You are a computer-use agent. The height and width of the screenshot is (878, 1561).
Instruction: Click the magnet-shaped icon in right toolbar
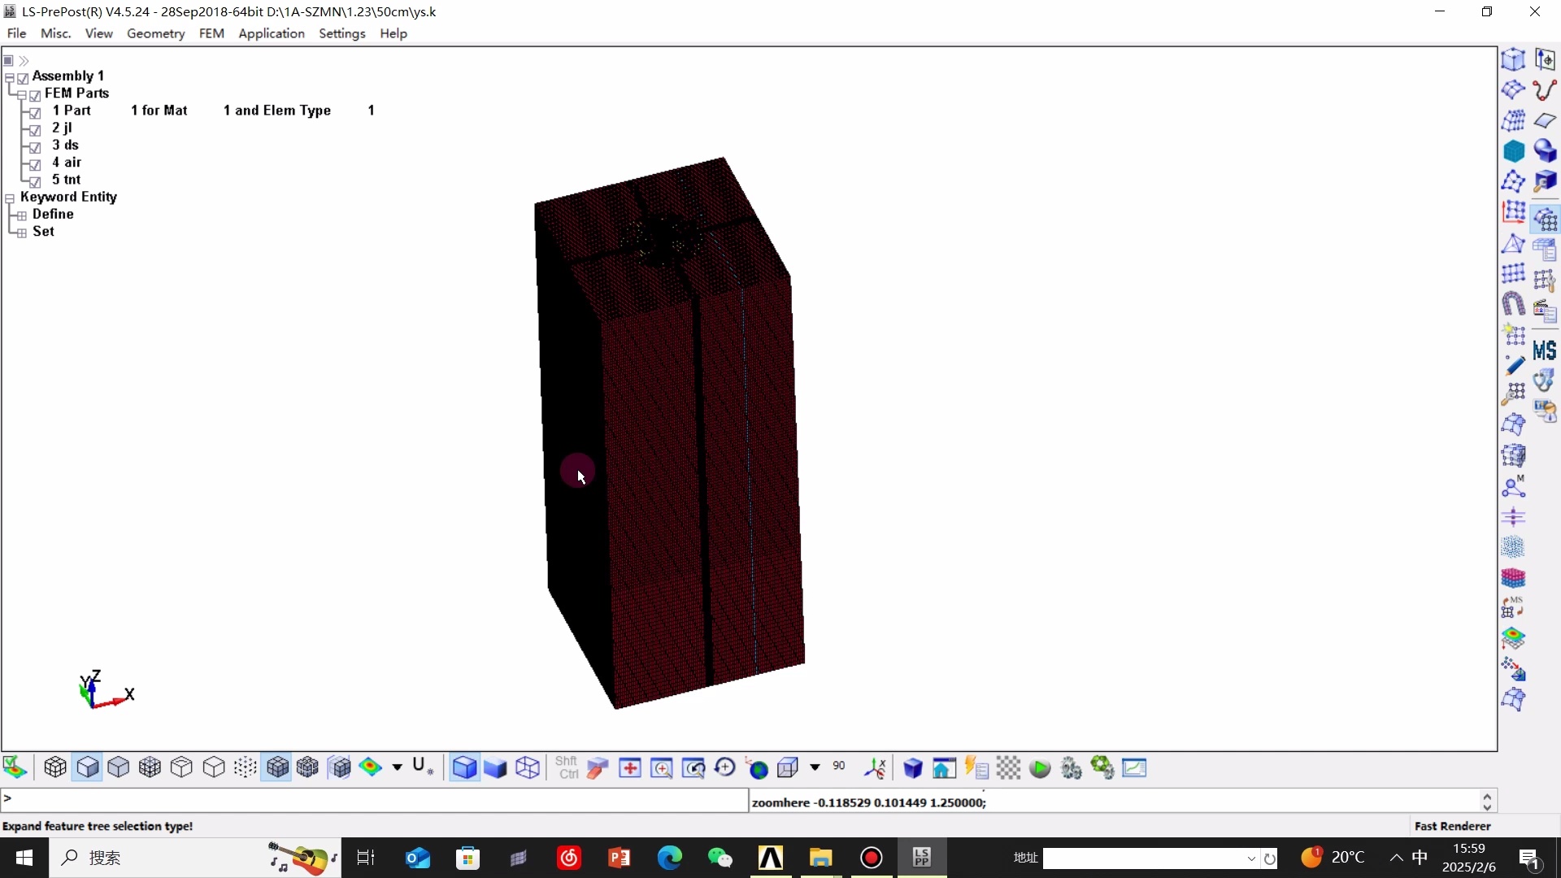(1513, 304)
